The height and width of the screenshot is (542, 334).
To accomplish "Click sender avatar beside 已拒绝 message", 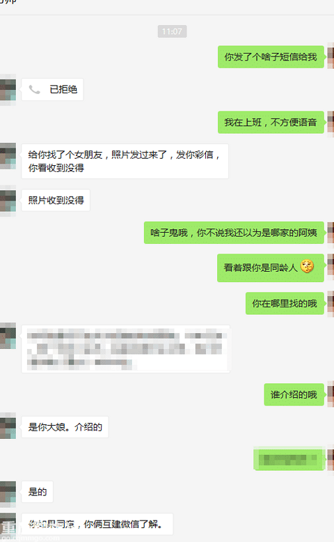I will point(8,90).
